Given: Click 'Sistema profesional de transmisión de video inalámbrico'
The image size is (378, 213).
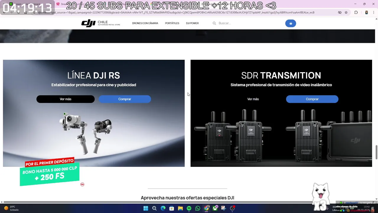Looking at the screenshot, I should 281,85.
